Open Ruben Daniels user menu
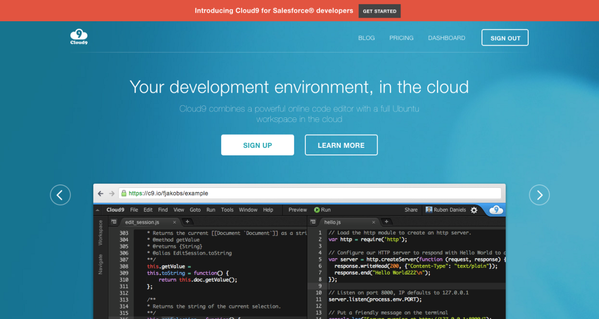The height and width of the screenshot is (319, 599). (446, 210)
